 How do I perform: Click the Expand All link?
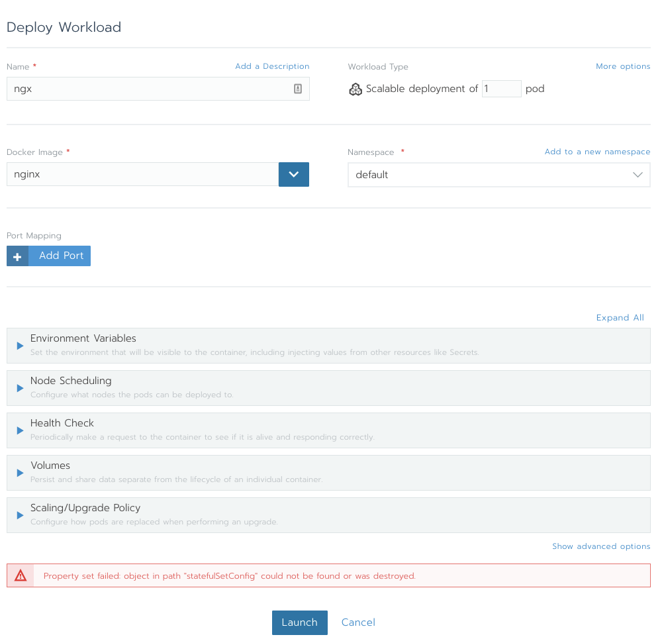tap(620, 318)
